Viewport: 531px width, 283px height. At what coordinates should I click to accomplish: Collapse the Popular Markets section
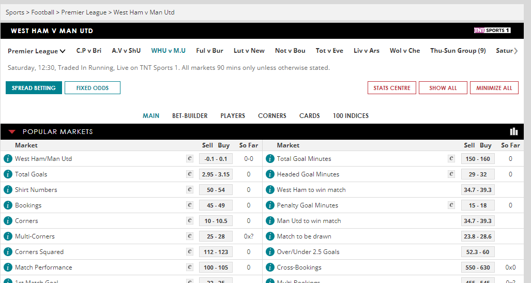(12, 132)
